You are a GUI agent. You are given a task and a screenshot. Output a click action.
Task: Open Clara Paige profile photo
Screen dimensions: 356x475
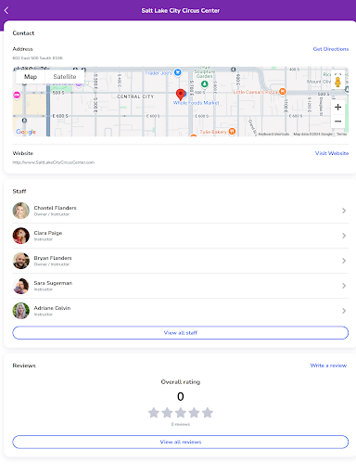click(21, 236)
